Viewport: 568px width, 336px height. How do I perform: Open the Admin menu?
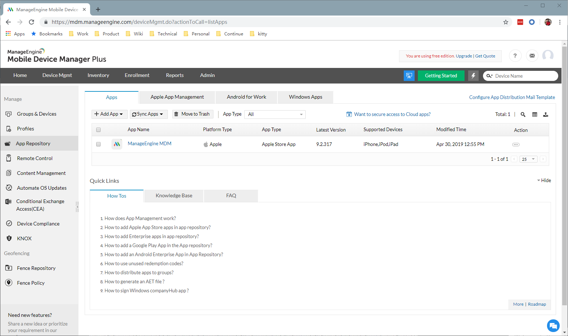[x=207, y=75]
